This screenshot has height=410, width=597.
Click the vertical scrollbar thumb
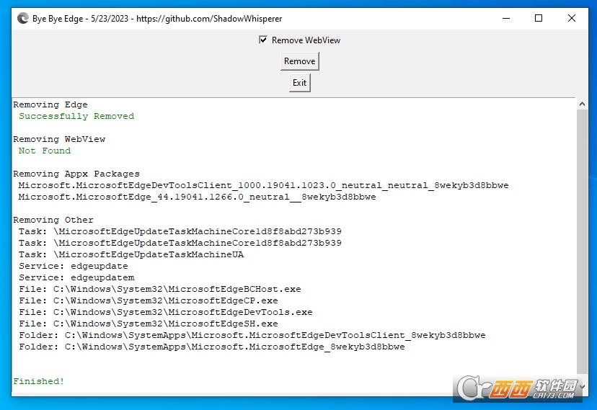582,241
